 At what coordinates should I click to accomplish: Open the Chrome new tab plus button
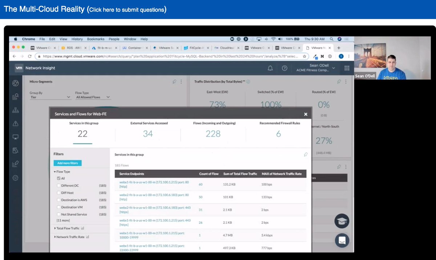click(x=339, y=48)
